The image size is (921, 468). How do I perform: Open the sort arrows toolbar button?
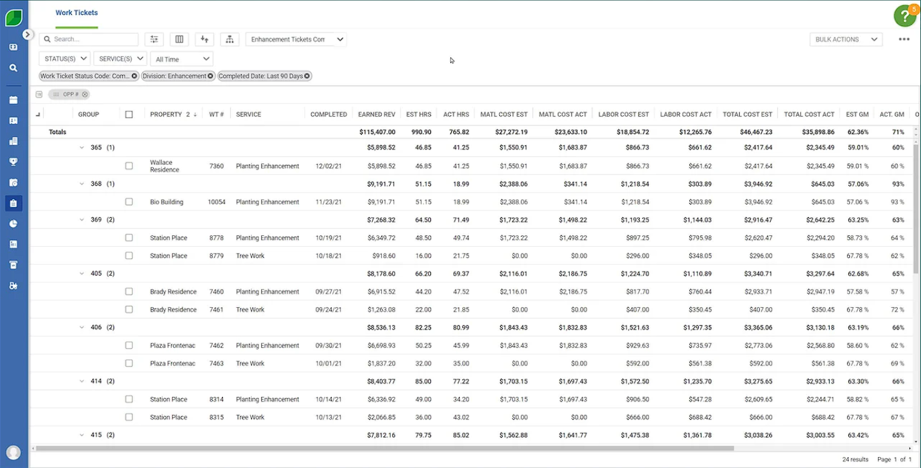(x=205, y=40)
